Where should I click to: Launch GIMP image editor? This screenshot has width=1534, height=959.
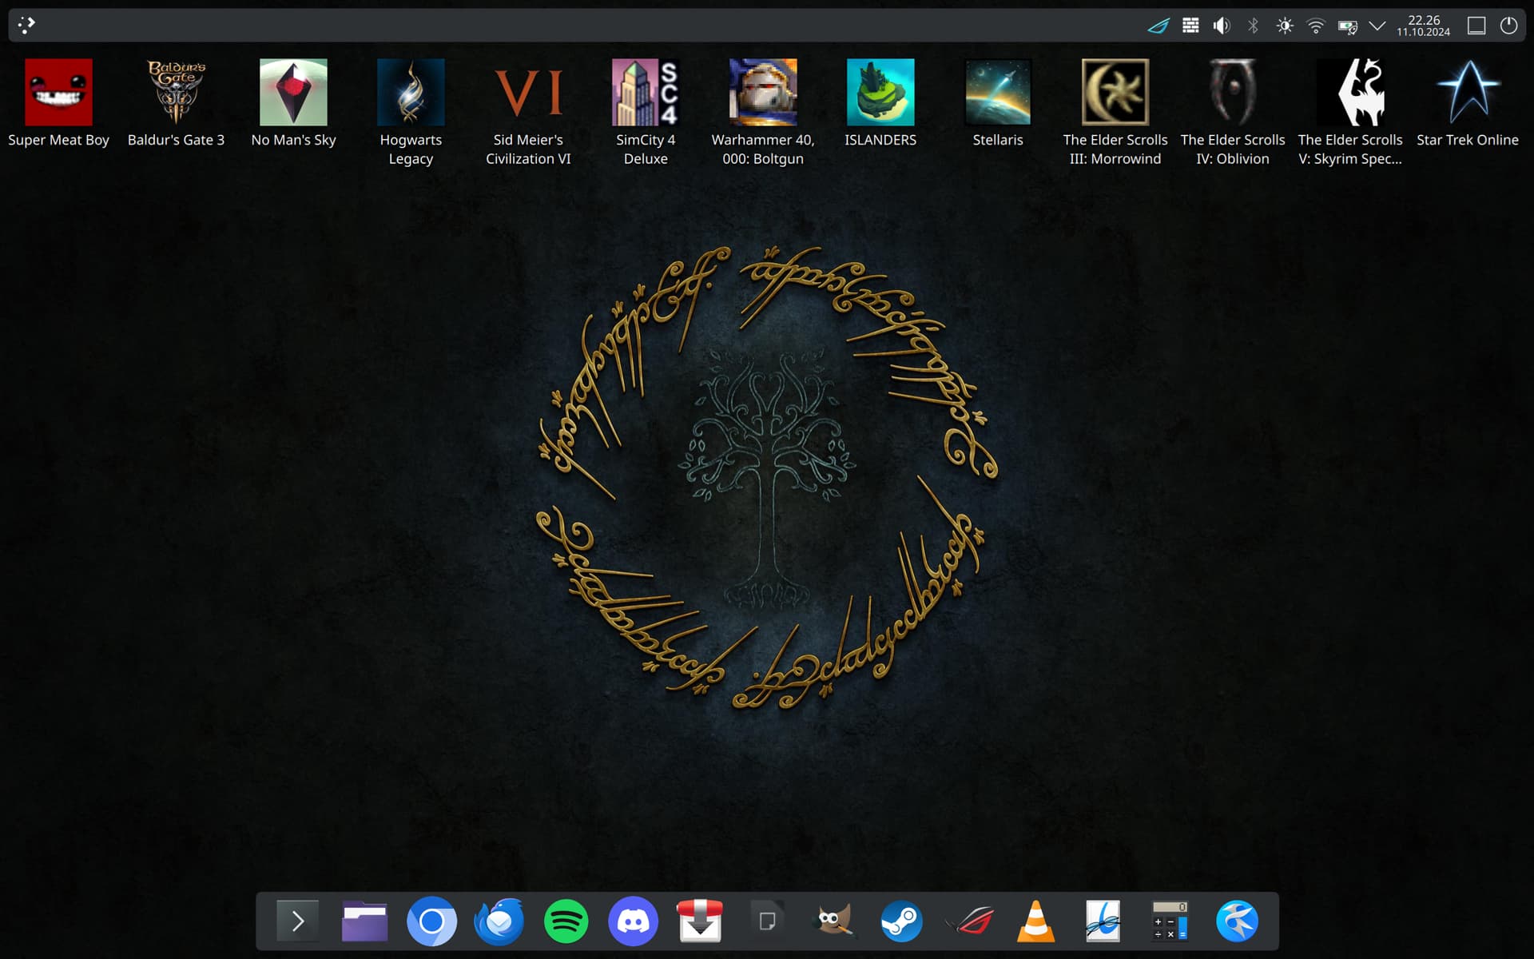tap(834, 921)
